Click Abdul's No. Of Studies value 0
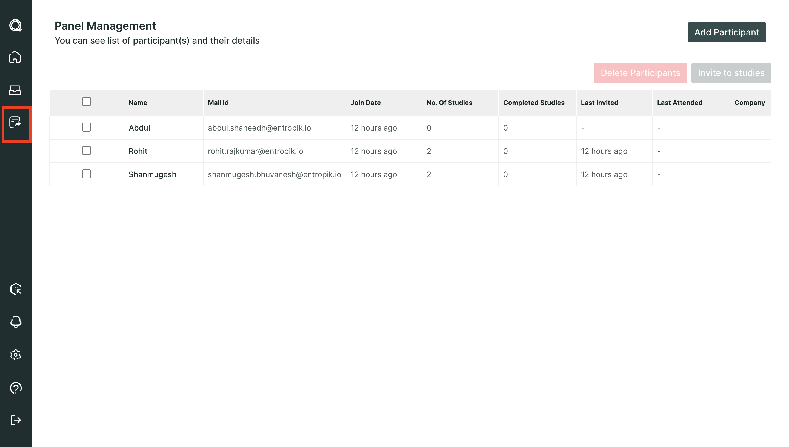 click(429, 128)
